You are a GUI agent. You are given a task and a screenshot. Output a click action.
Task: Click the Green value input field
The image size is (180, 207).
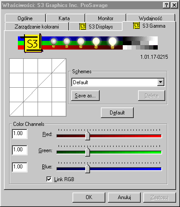pyautogui.click(x=20, y=150)
